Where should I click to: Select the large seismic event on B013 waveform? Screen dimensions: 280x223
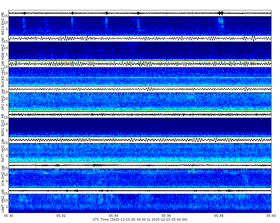point(220,12)
